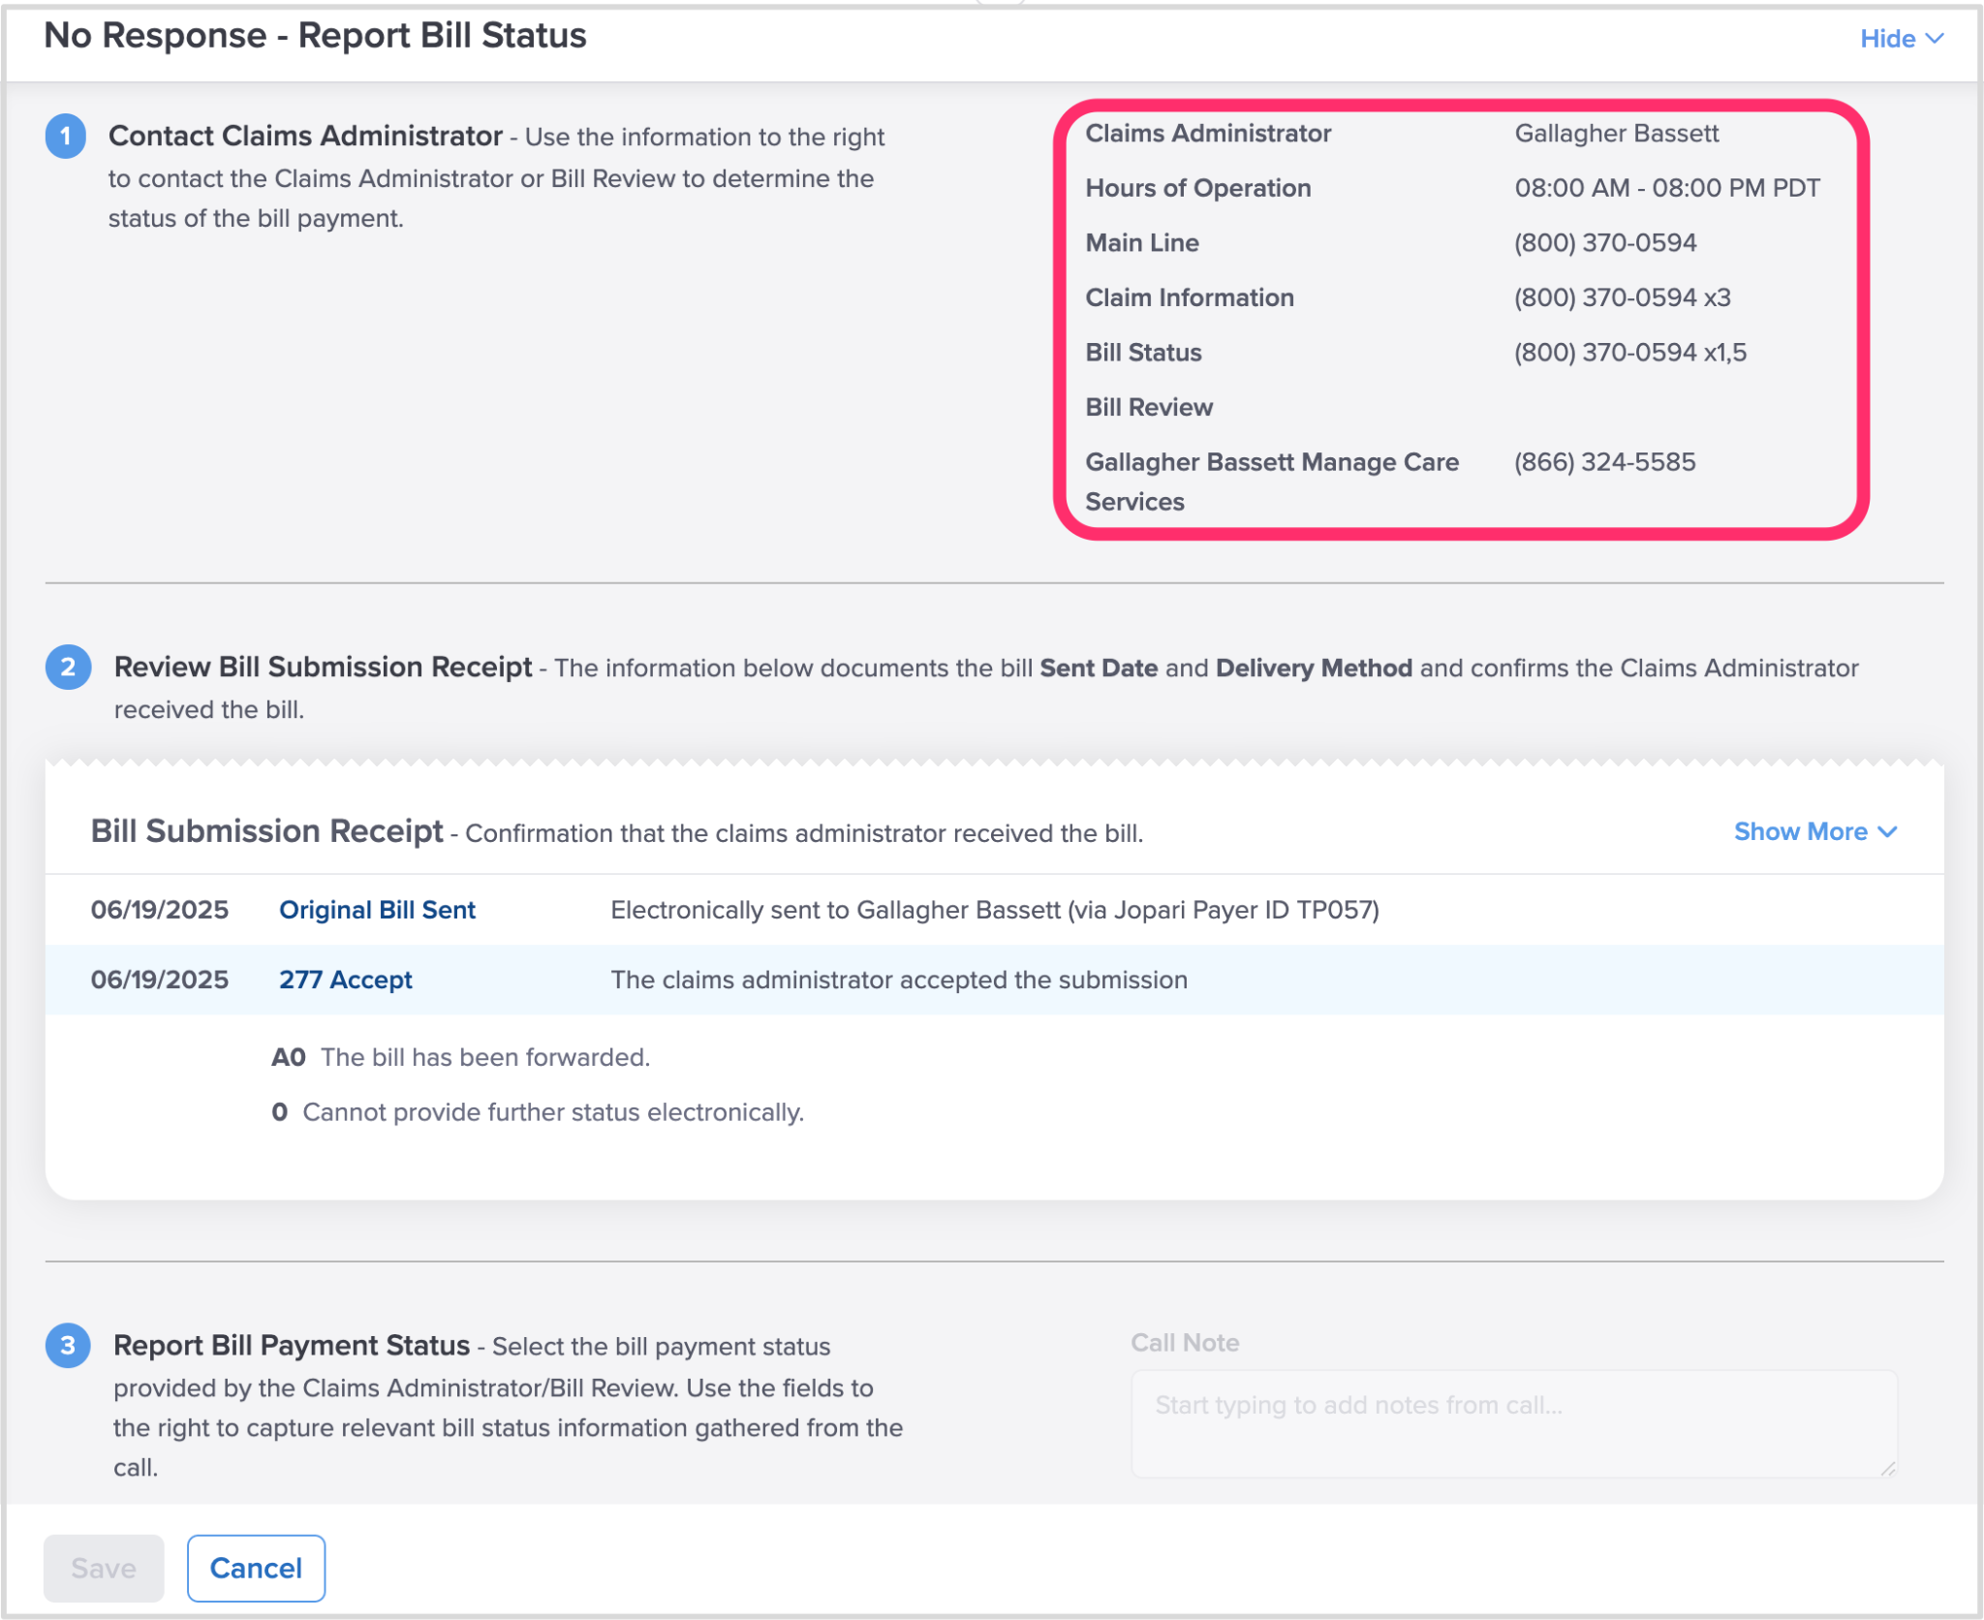1984x1620 pixels.
Task: Open the Original Bill Sent link
Action: [377, 910]
